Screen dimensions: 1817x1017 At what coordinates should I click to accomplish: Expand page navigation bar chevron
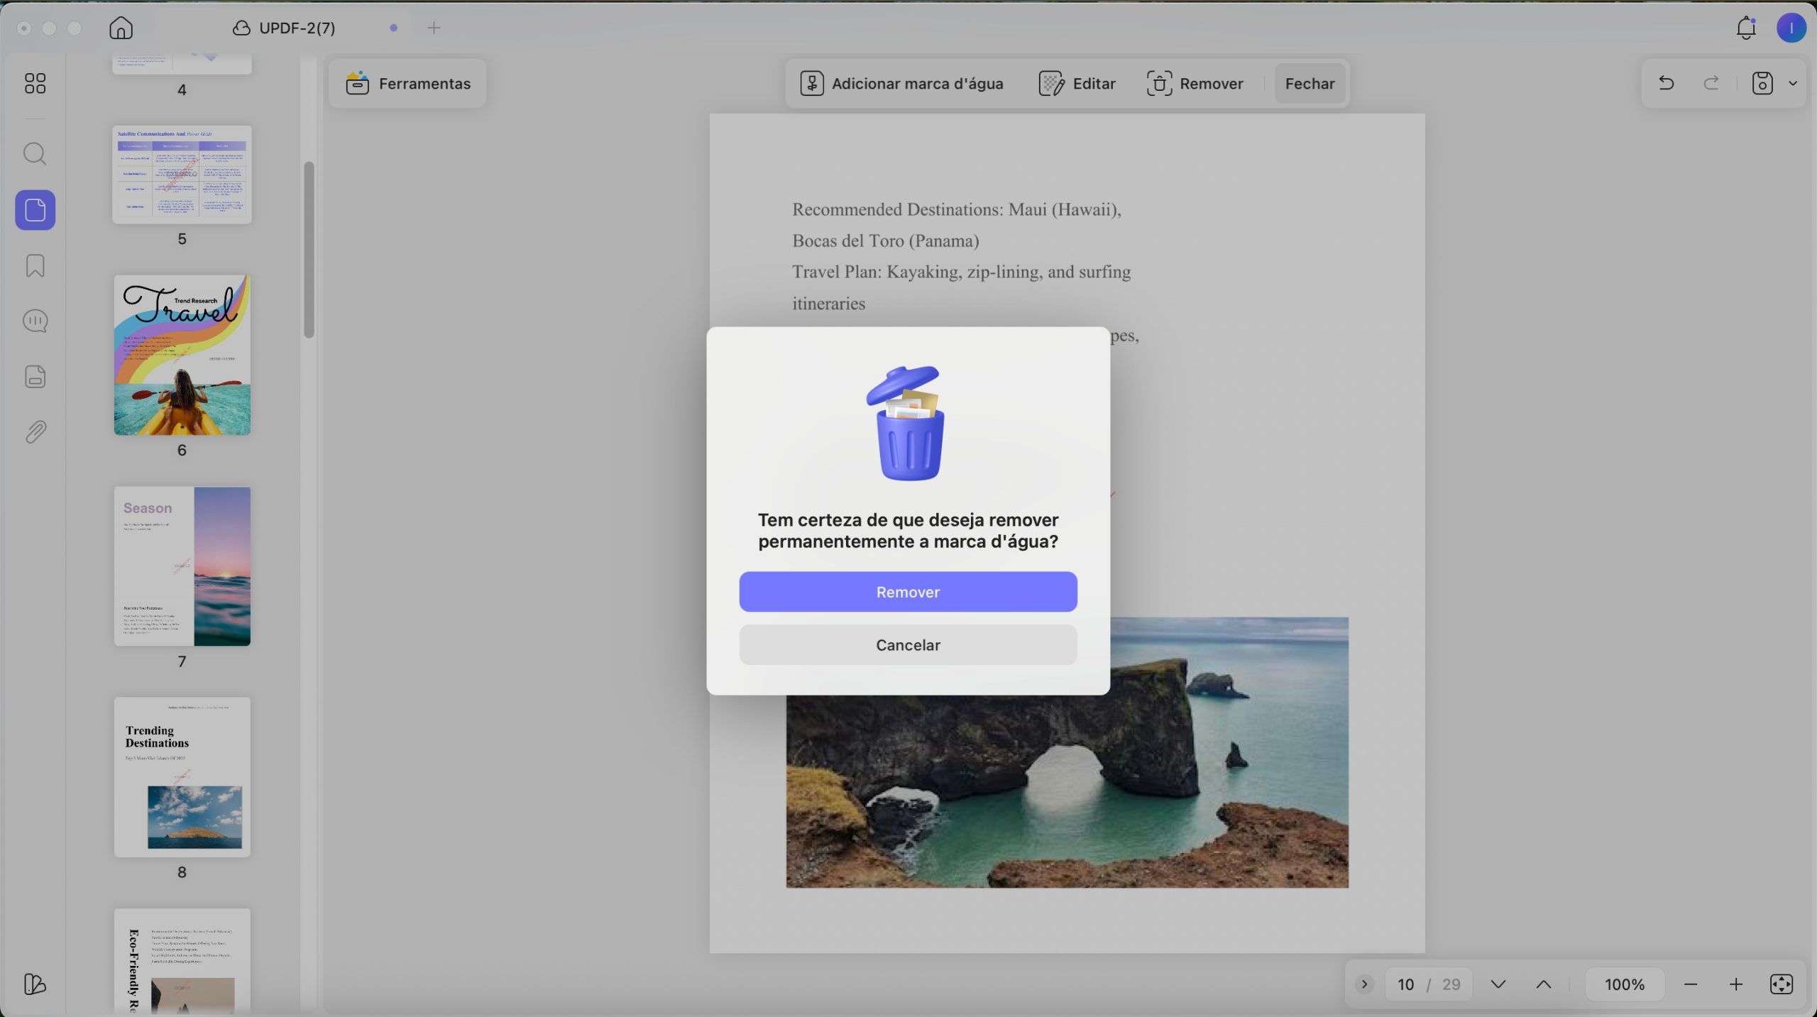pyautogui.click(x=1364, y=984)
